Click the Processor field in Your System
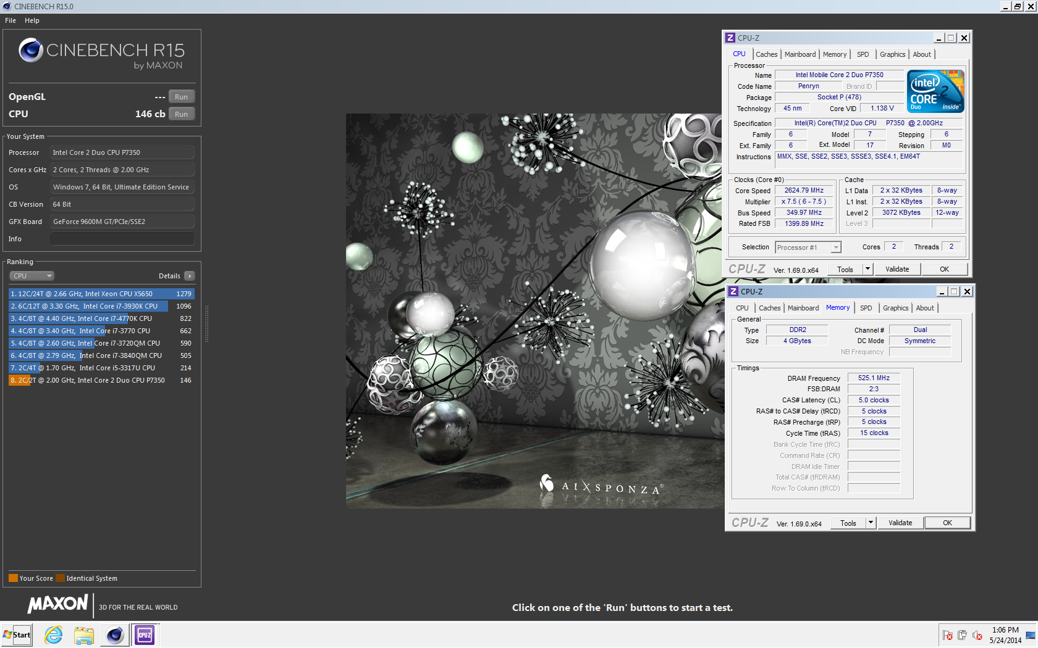Viewport: 1038px width, 648px height. point(122,152)
